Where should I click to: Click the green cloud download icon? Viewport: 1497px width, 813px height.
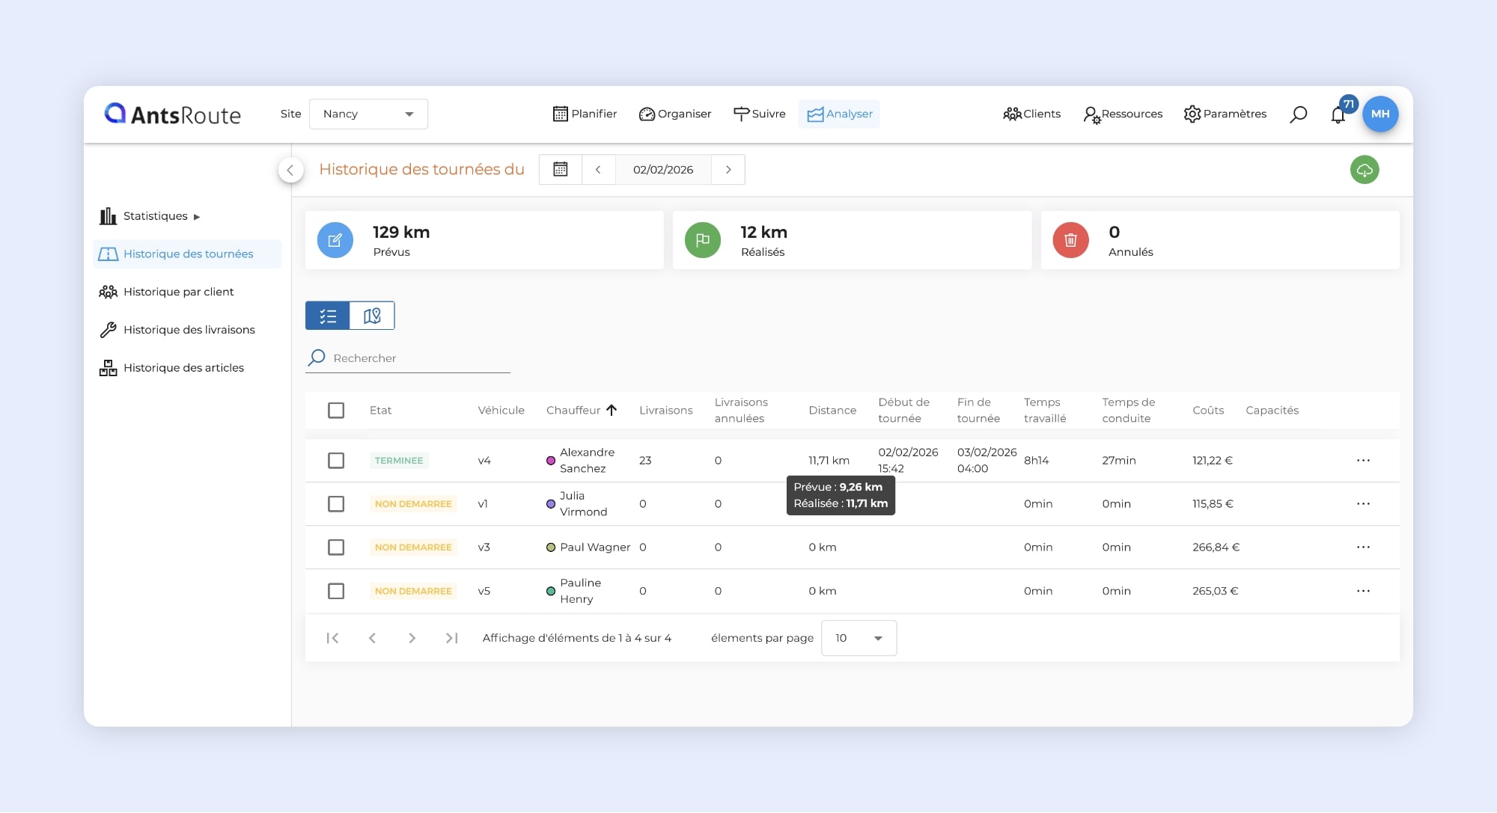(x=1364, y=170)
